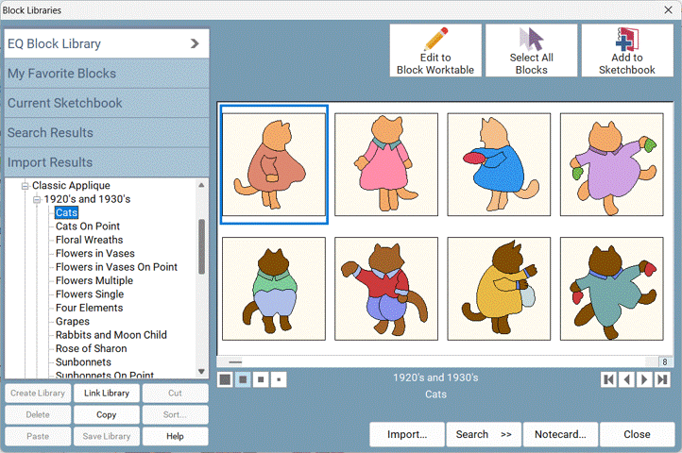Image resolution: width=682 pixels, height=453 pixels.
Task: Jump to first block with navigation arrow
Action: (609, 379)
